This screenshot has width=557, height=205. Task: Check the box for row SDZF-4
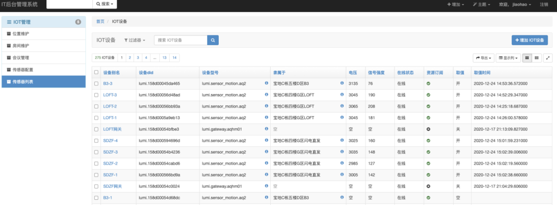coord(96,141)
